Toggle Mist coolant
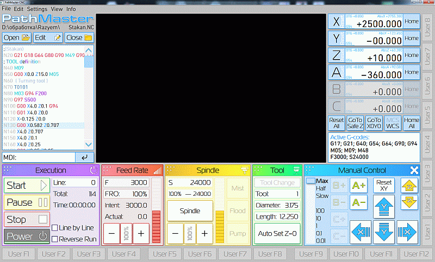The width and height of the screenshot is (435, 262). point(238,188)
